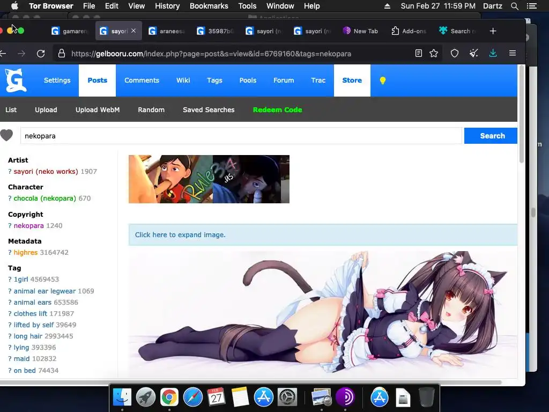
Task: Click the Gelbooru G logo
Action: [16, 80]
